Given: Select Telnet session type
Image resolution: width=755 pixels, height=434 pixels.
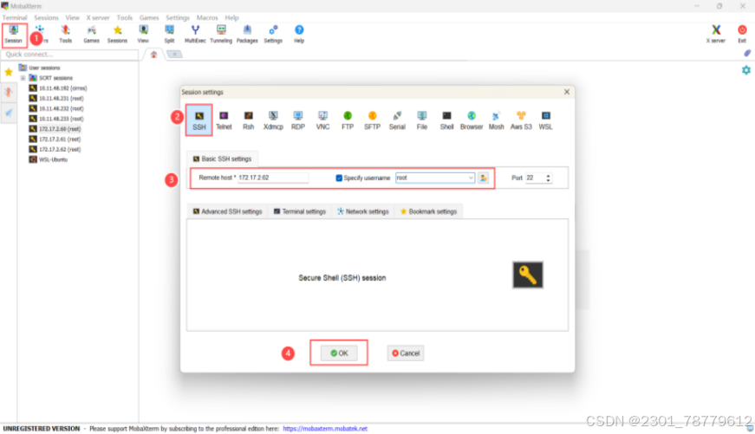Looking at the screenshot, I should [224, 120].
